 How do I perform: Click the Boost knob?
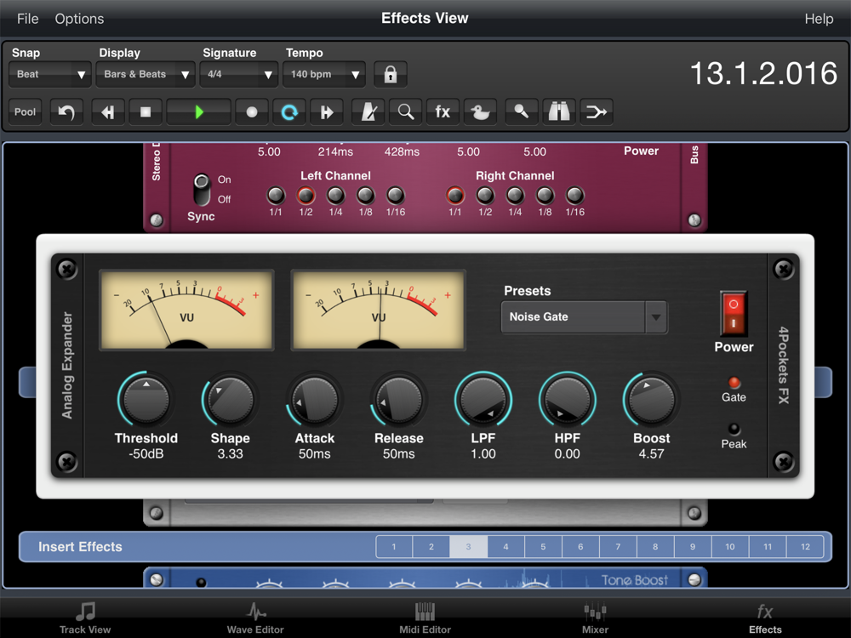(651, 400)
